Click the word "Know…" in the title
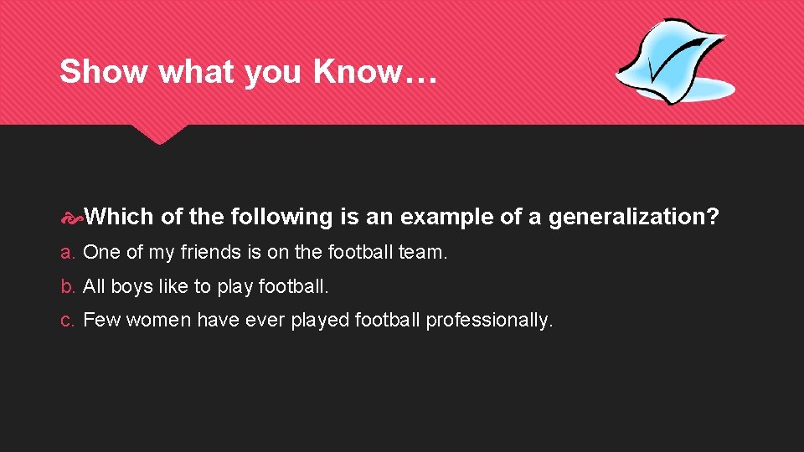This screenshot has width=804, height=452. point(374,72)
